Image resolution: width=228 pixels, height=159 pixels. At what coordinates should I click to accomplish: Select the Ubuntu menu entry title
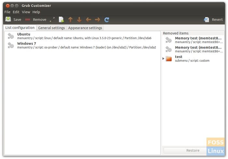click(x=24, y=34)
